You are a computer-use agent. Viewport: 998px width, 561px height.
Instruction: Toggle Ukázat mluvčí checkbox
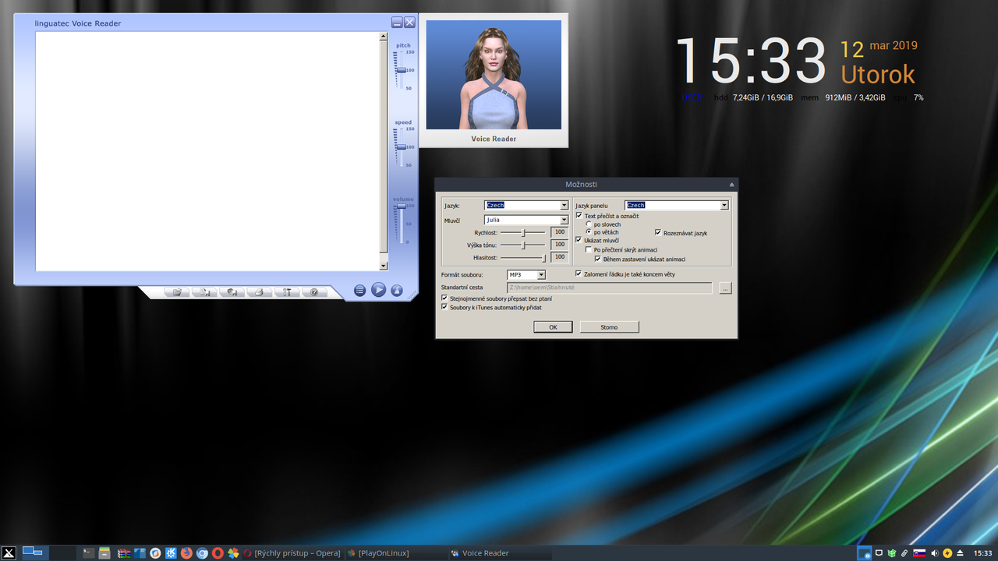(x=579, y=240)
